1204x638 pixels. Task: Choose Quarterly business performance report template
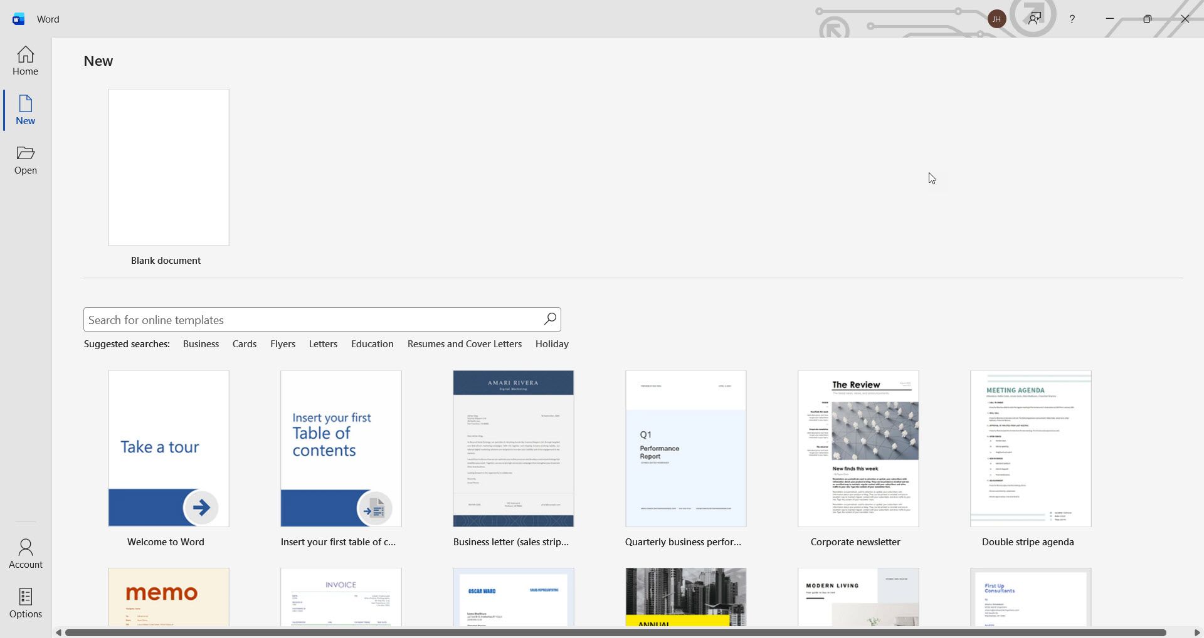click(686, 449)
